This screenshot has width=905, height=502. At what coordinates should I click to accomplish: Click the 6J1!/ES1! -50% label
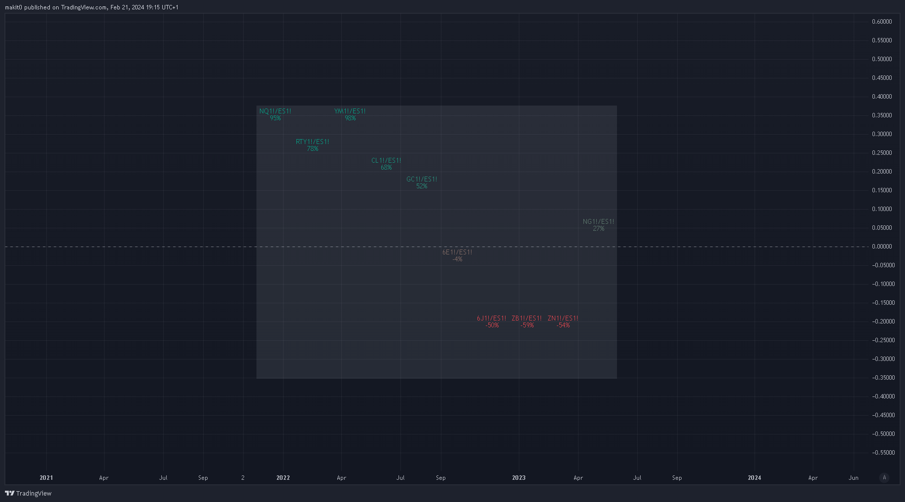[492, 322]
